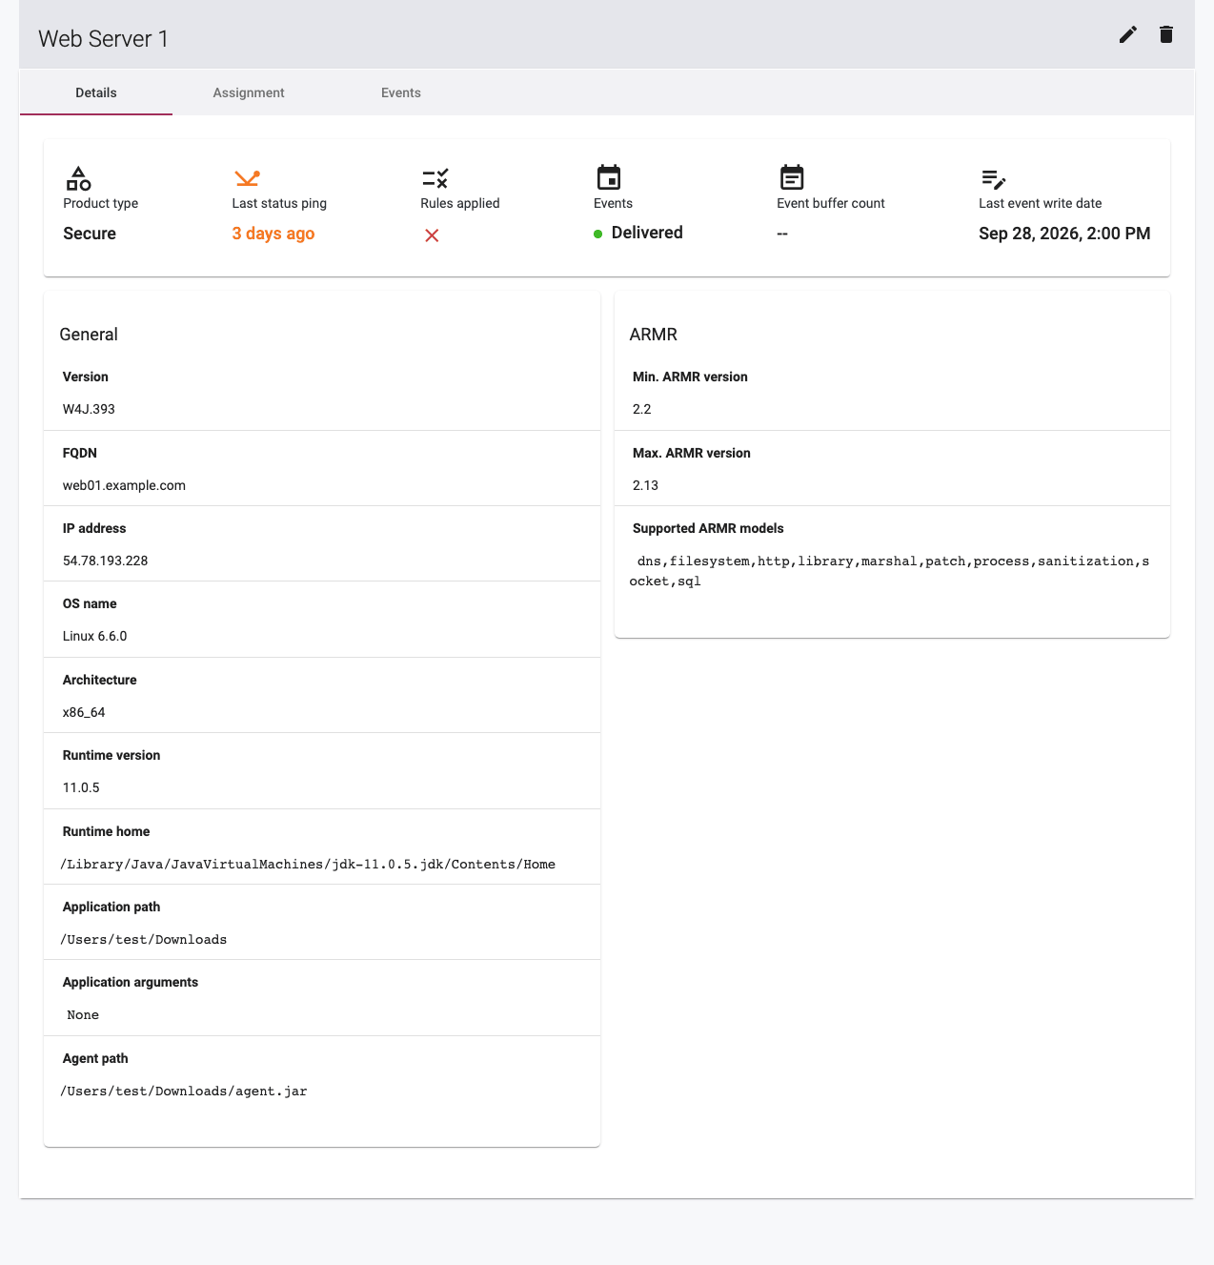Click the Application arguments value 'None'

pos(83,1015)
